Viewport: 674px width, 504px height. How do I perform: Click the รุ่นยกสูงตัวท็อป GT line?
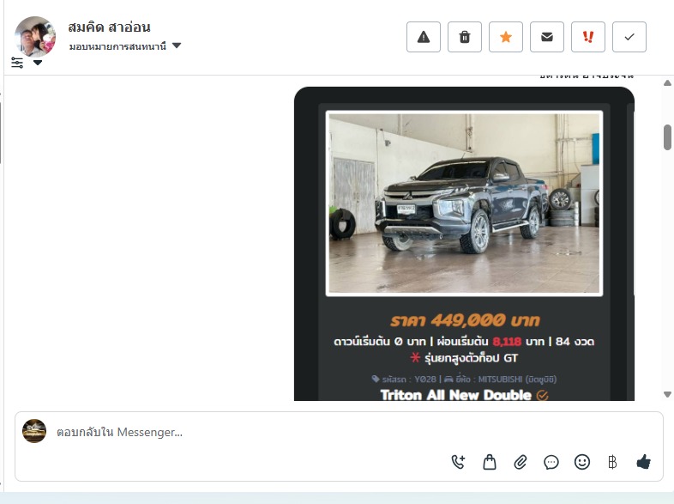coord(464,358)
